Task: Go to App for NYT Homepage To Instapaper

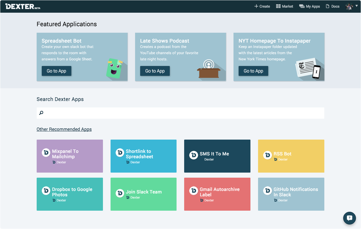Action: [x=253, y=71]
